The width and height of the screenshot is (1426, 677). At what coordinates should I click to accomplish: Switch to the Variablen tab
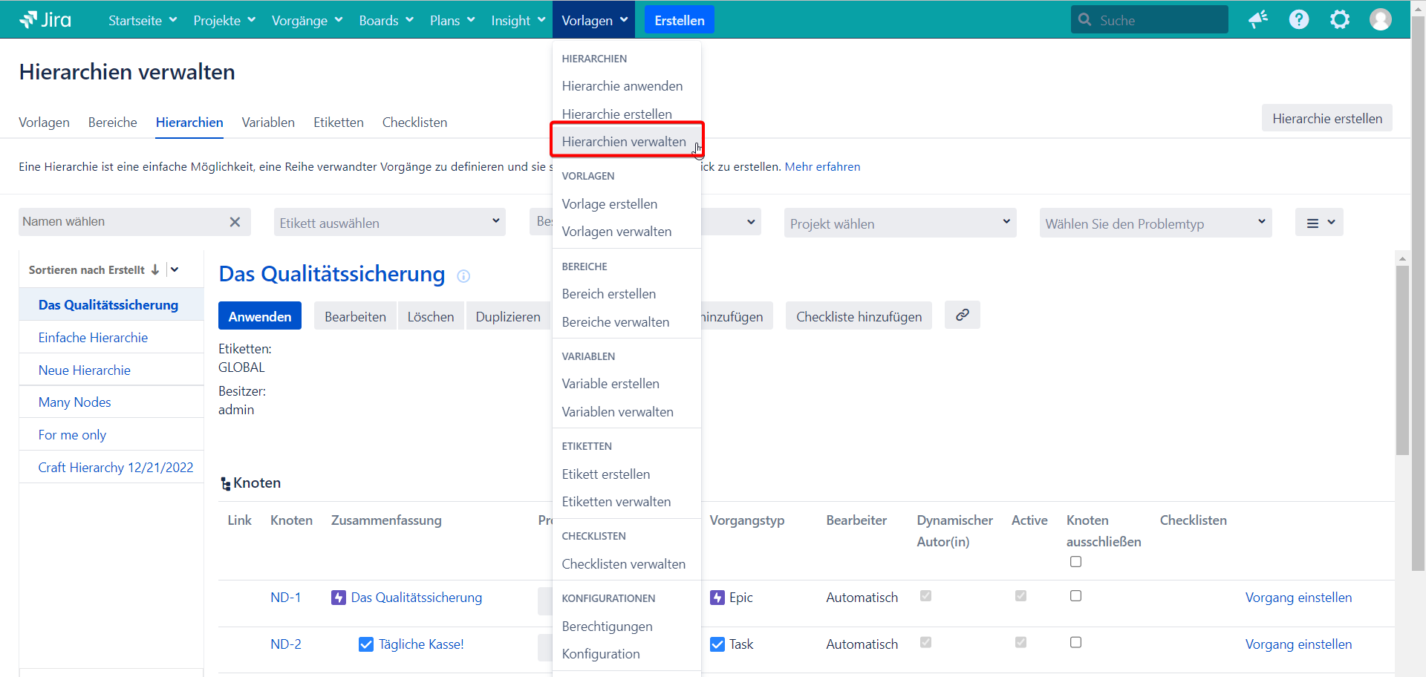pyautogui.click(x=268, y=122)
